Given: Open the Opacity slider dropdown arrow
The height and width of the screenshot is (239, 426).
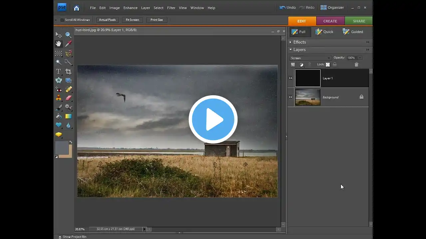Looking at the screenshot, I should tap(360, 58).
